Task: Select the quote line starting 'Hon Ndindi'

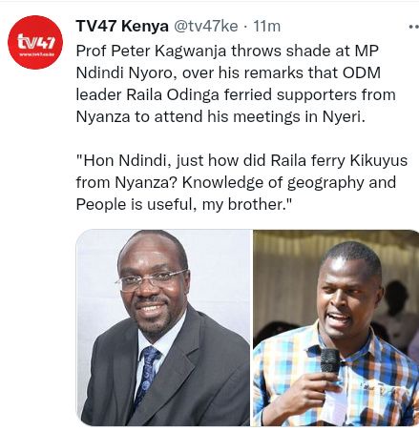Action: [x=241, y=160]
